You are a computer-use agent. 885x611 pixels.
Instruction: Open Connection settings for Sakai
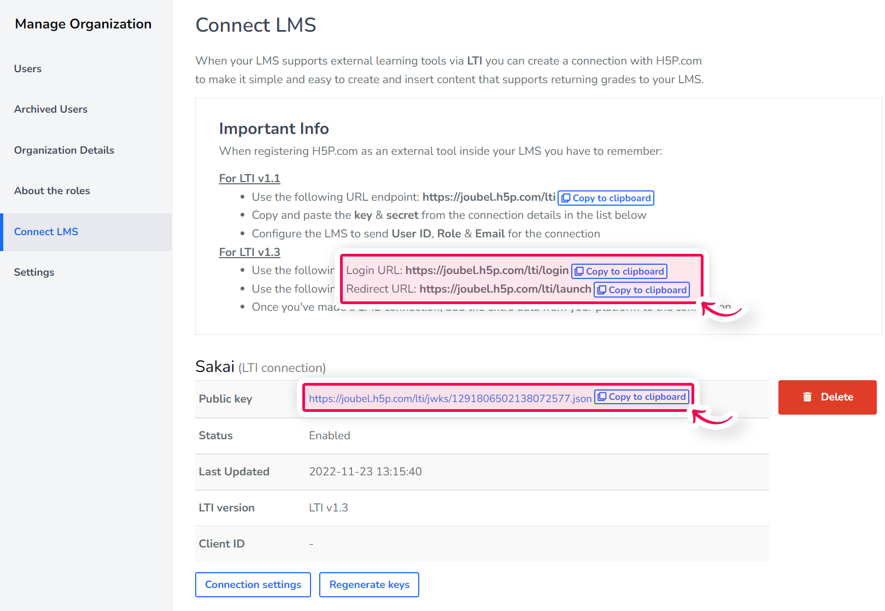click(x=253, y=584)
